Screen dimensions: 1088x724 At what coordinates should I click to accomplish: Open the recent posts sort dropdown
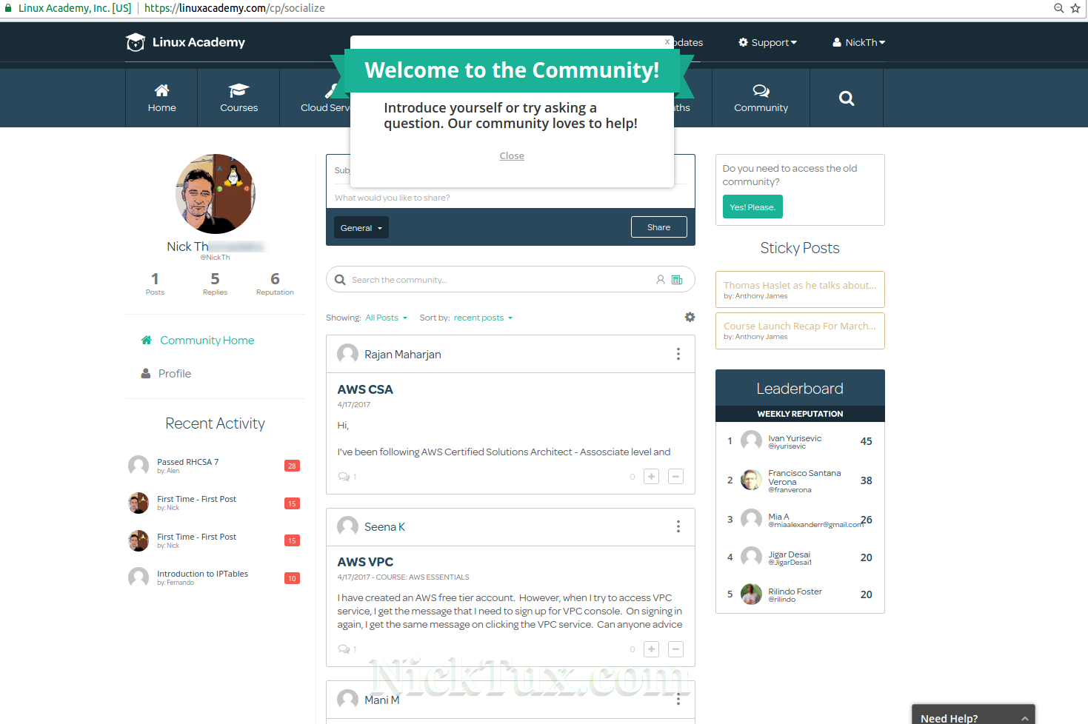click(483, 318)
